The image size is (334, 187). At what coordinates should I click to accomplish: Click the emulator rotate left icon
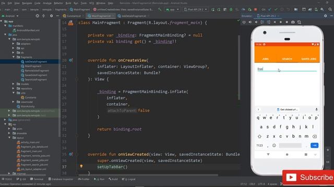tap(262, 22)
